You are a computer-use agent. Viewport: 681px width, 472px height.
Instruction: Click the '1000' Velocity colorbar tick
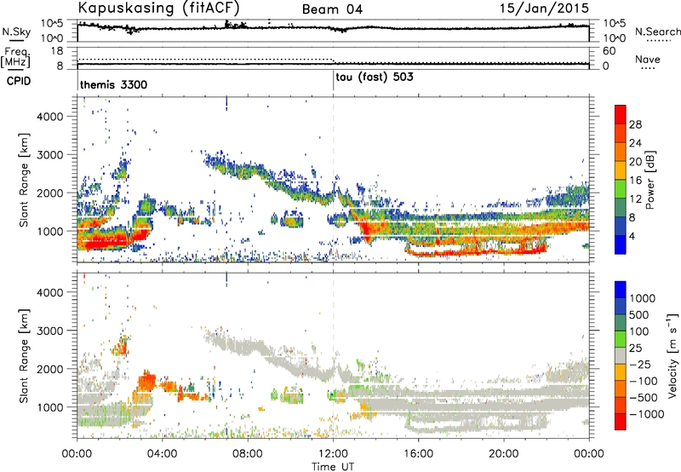(642, 298)
